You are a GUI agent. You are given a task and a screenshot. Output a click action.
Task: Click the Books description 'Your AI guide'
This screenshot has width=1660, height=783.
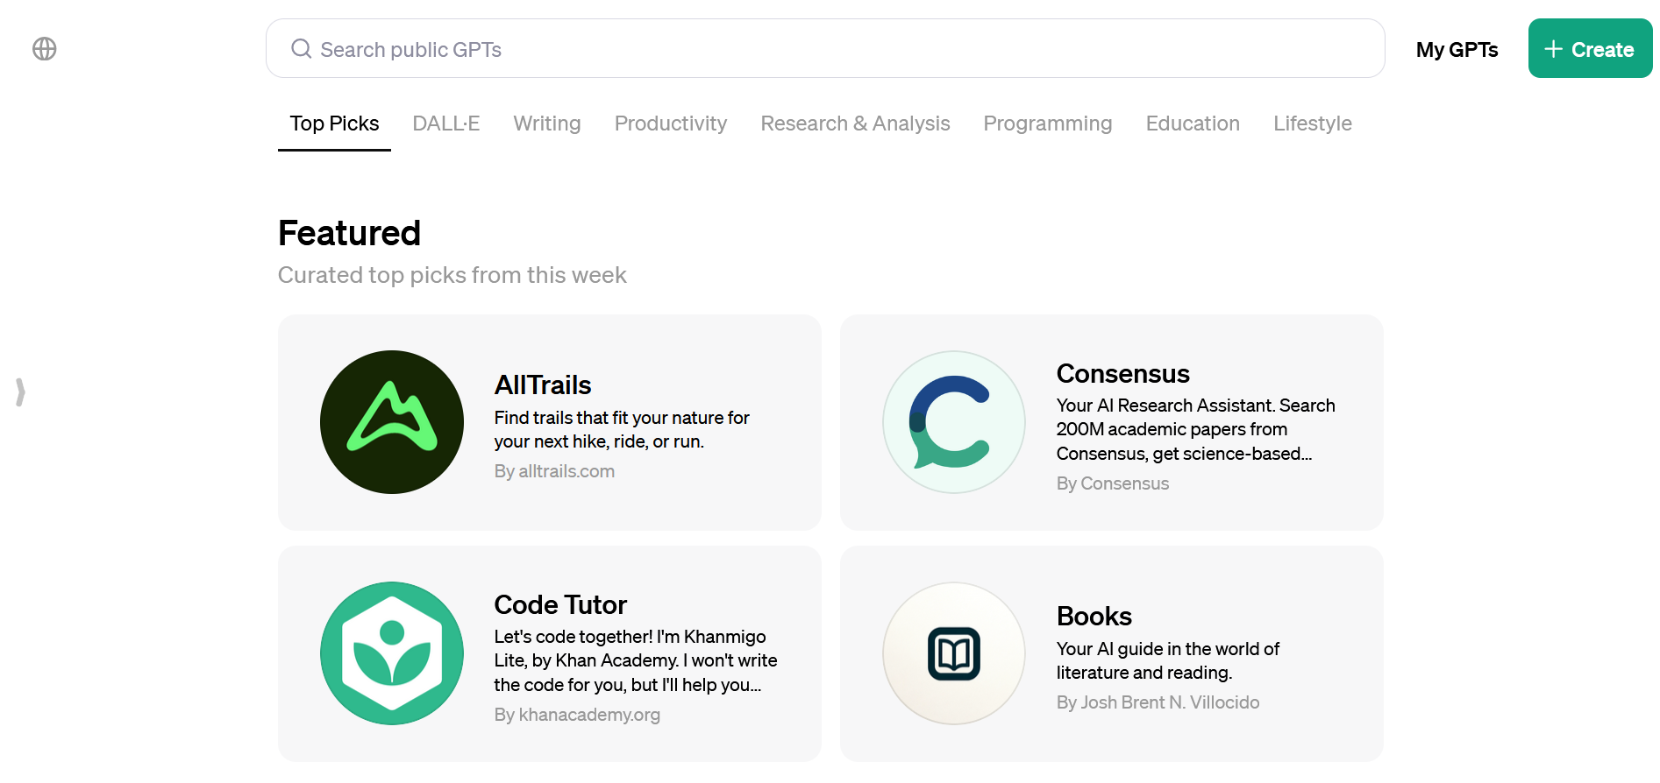pos(1167,660)
